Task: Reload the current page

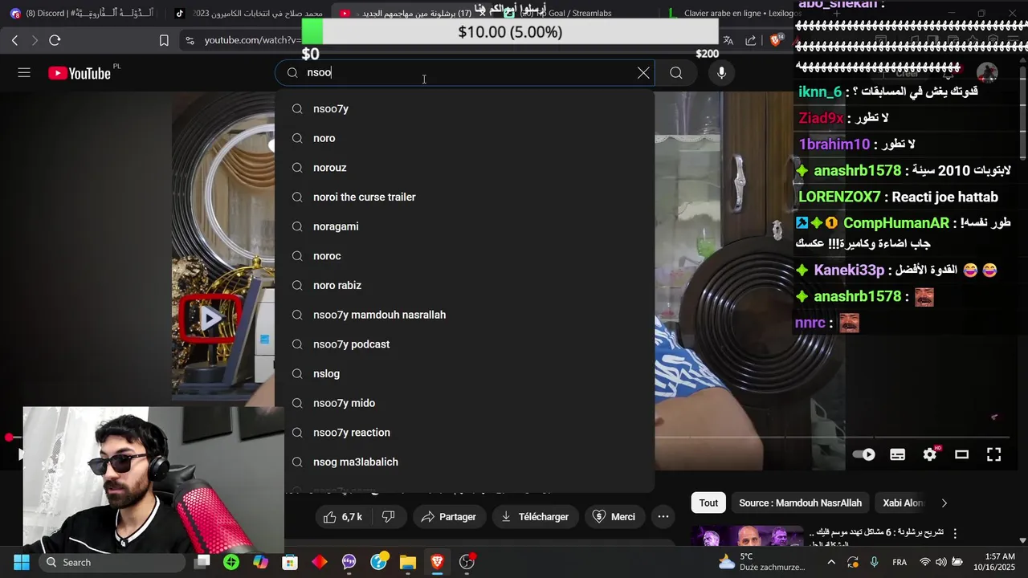Action: (x=55, y=40)
